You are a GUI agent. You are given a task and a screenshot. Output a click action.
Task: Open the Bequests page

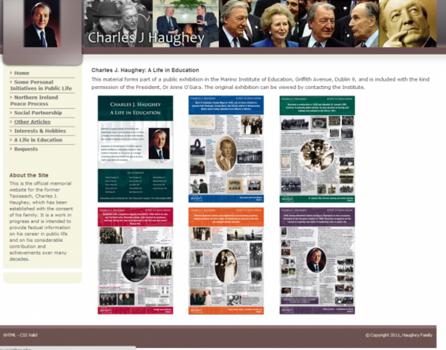point(26,149)
